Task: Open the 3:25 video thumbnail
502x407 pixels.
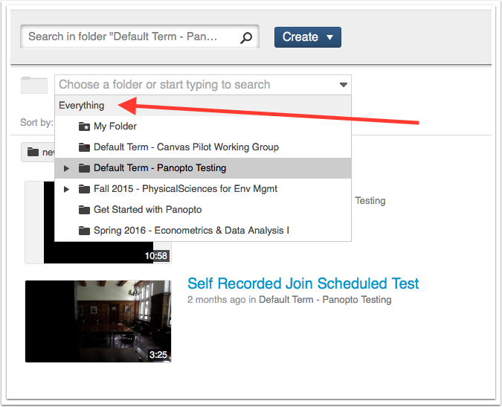Action: 98,321
